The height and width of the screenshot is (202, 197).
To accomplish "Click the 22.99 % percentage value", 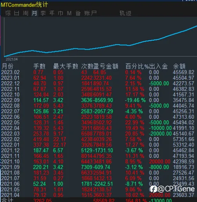I will click(135, 123).
